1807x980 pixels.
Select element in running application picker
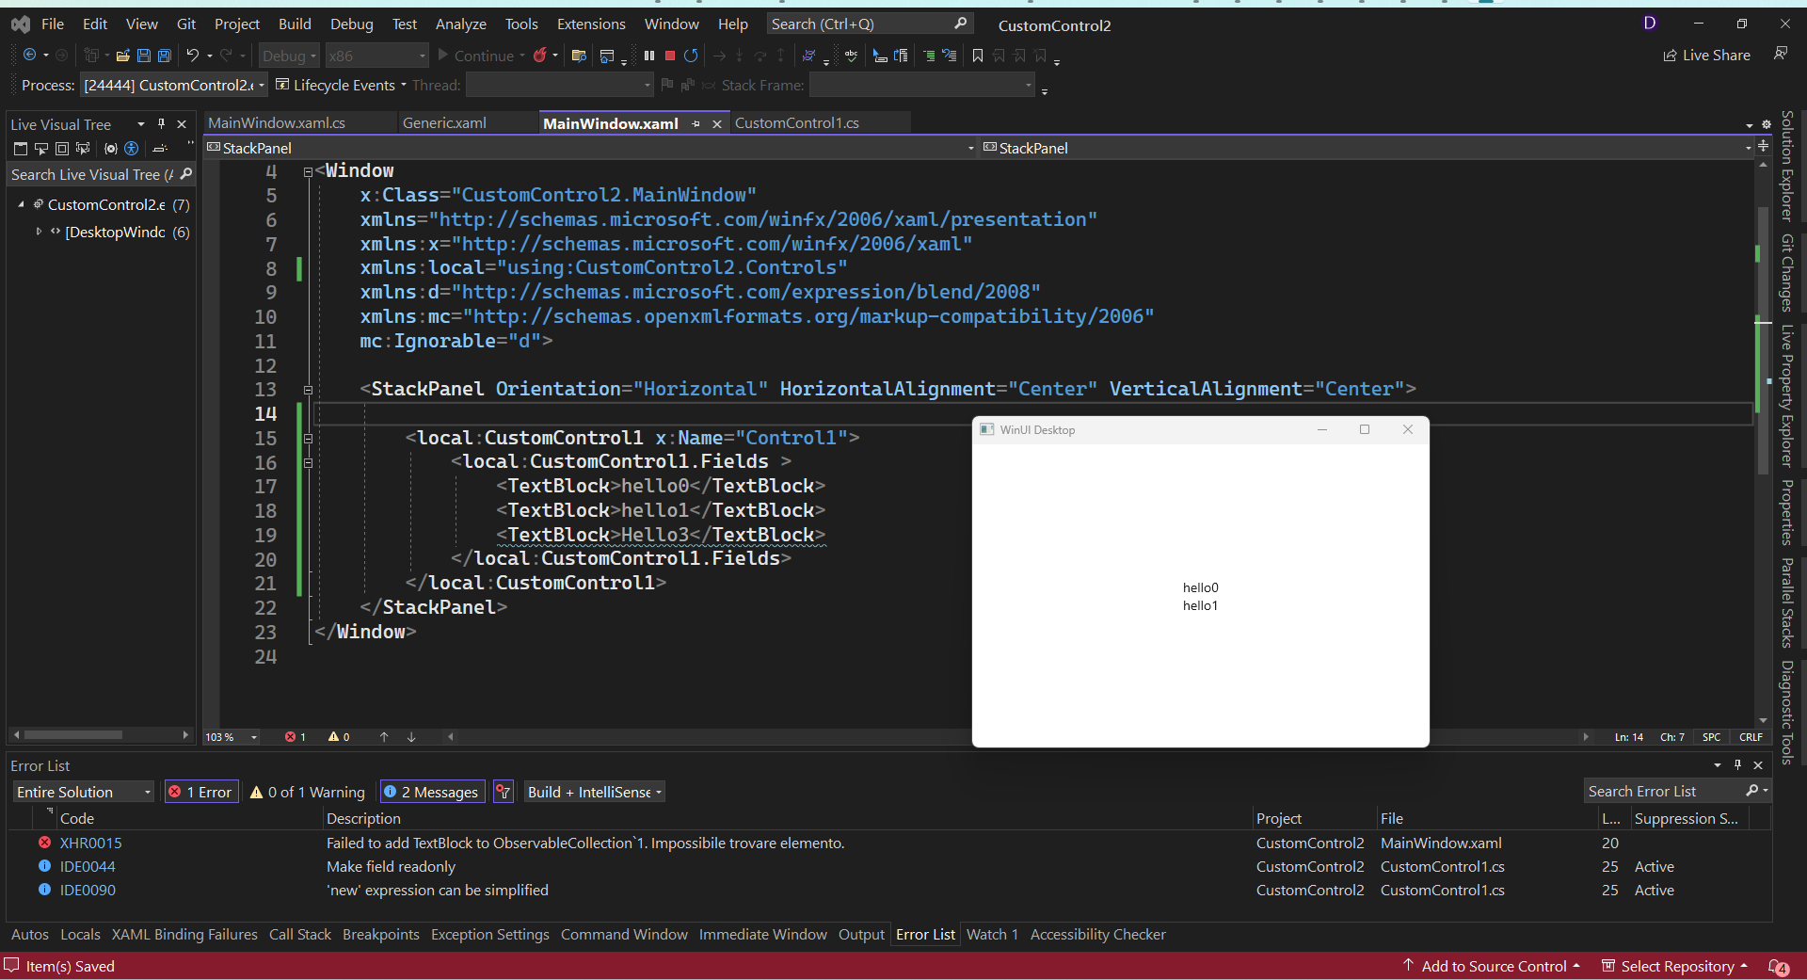[x=40, y=149]
